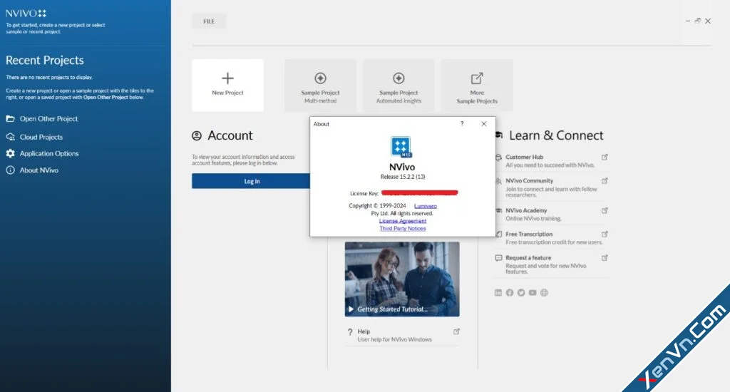730x392 pixels.
Task: Open the NVivo Community link
Action: coord(530,180)
